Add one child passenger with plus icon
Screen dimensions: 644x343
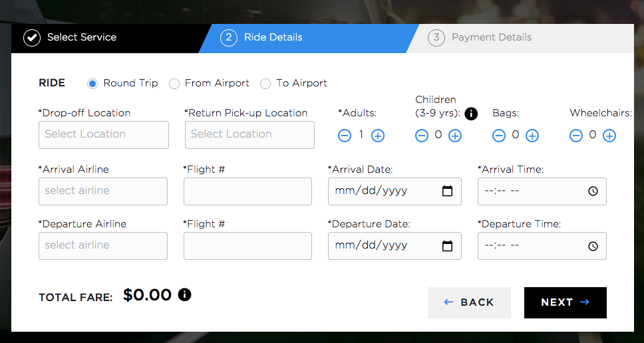[455, 136]
